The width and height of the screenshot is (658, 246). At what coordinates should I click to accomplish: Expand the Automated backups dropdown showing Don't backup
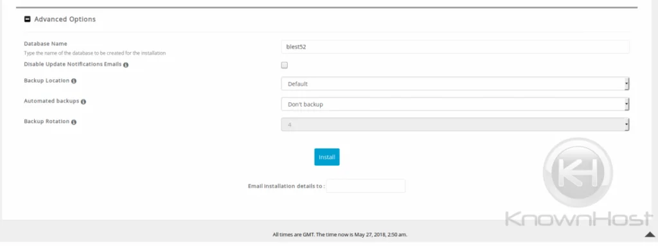(456, 104)
